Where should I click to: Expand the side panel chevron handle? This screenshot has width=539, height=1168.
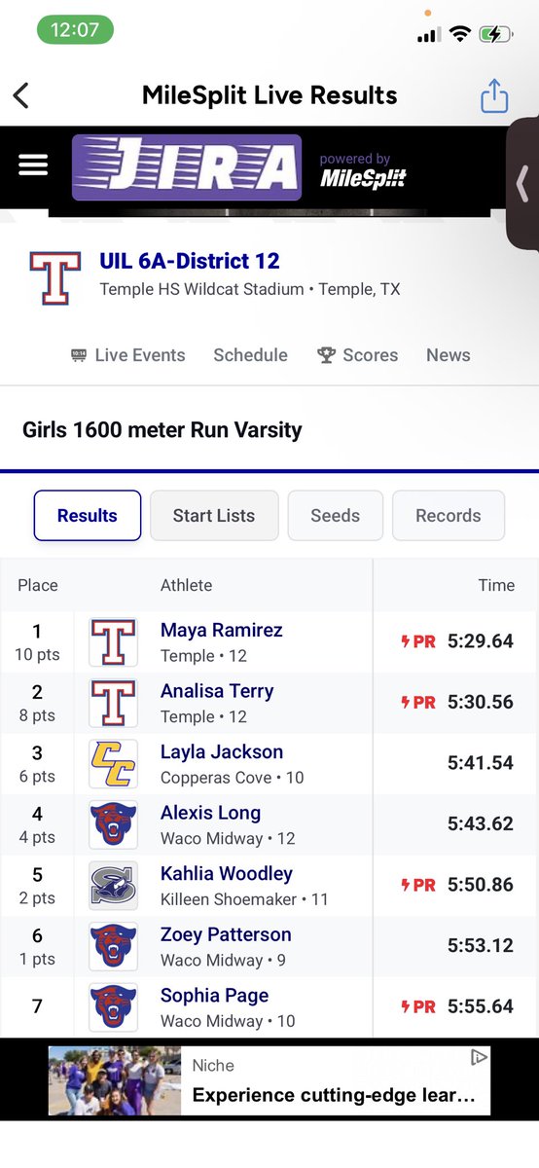523,183
